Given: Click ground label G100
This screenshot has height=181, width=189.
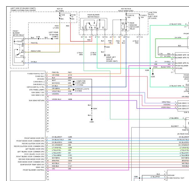Looking at the screenshot, I should point(56,38).
